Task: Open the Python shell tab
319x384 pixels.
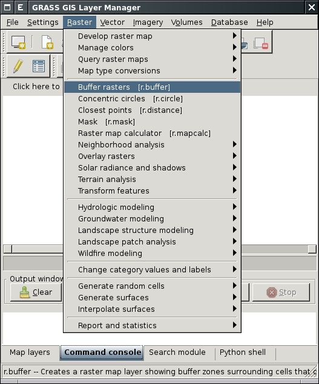Action: point(243,352)
